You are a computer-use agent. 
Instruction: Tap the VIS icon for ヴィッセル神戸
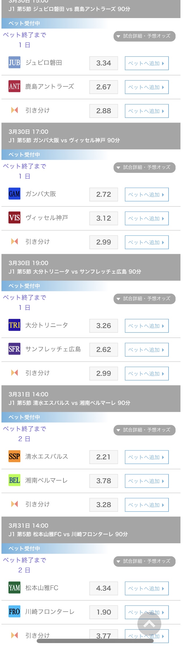(x=14, y=217)
